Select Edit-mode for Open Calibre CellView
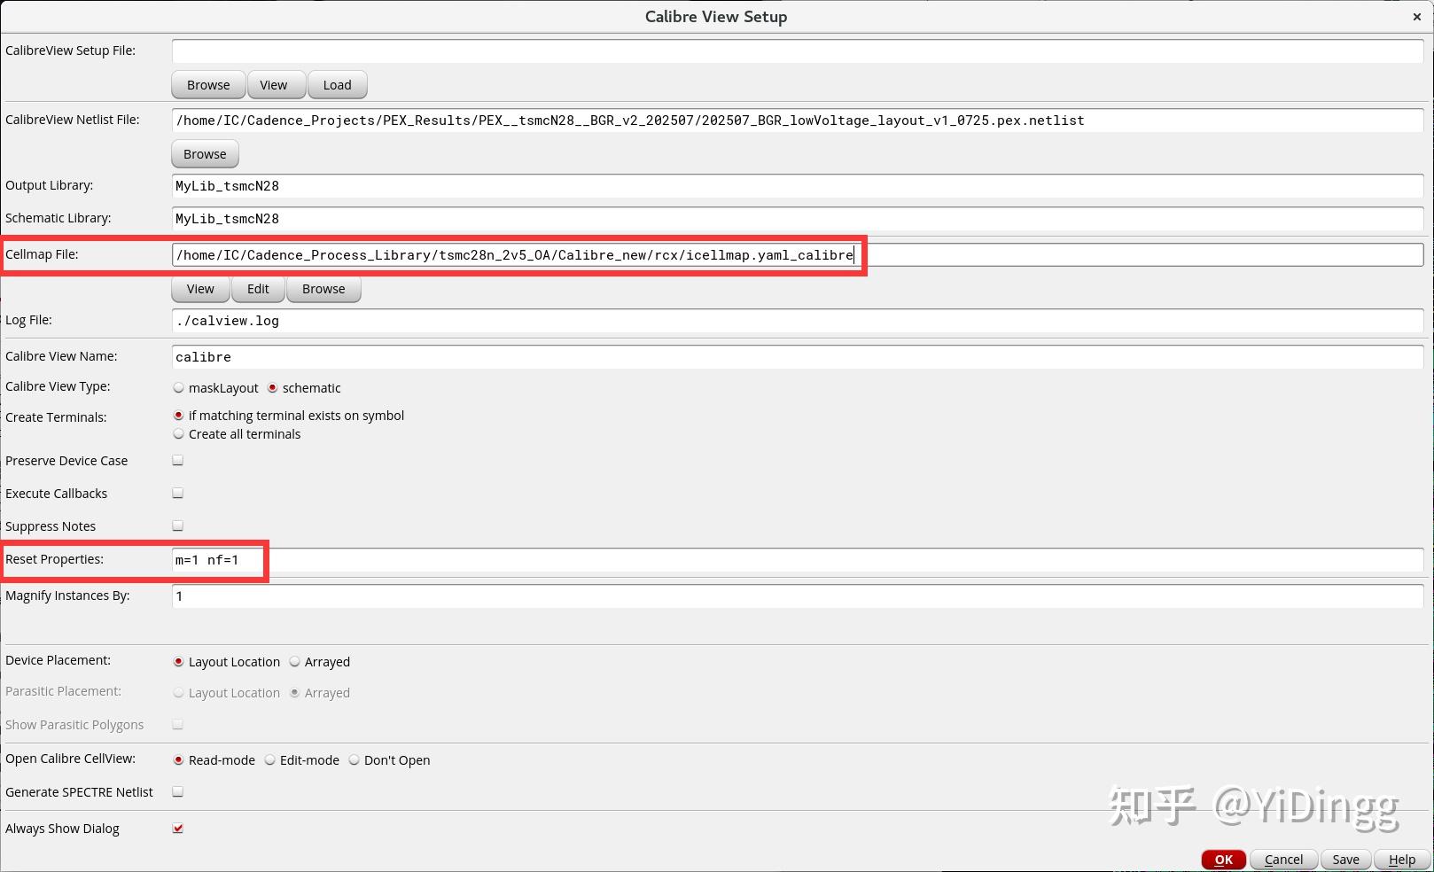Screen dimensions: 1434x872 (x=270, y=760)
